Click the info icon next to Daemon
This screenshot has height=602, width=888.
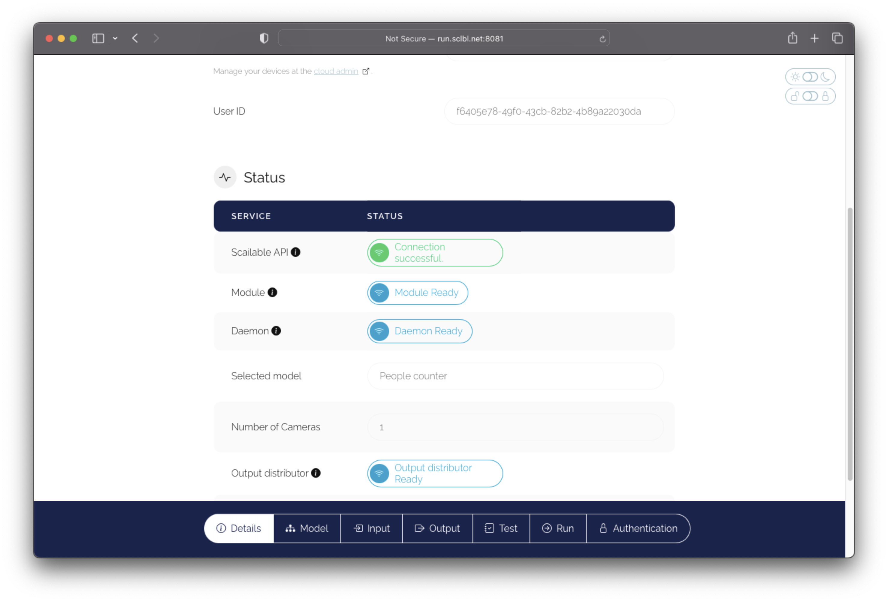click(276, 331)
